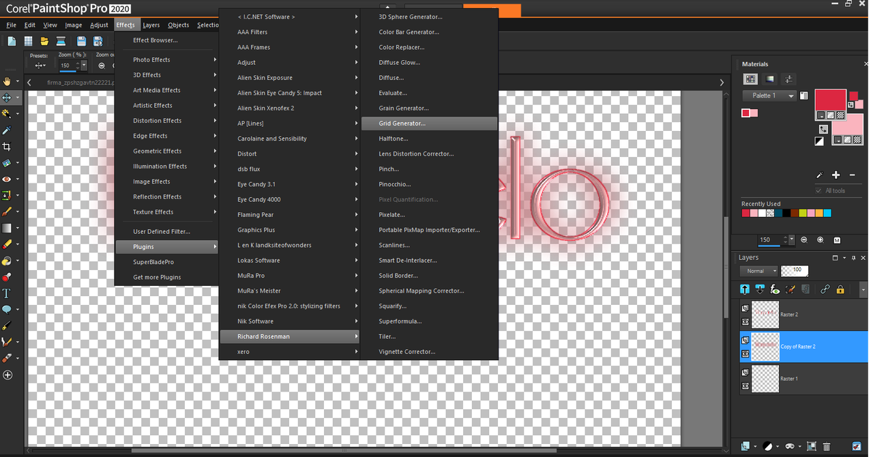
Task: Swap foreground and background materials
Action: point(823,128)
